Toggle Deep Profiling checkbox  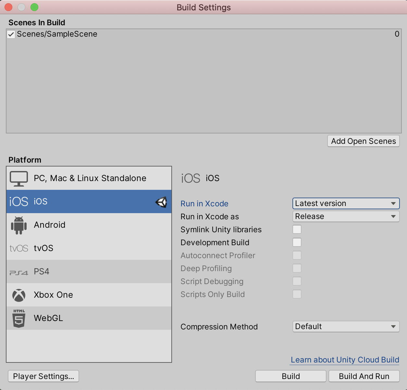pyautogui.click(x=297, y=268)
